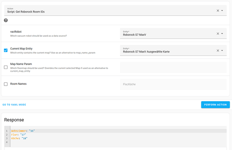Enable the Map Name Param checkbox
Screen dimensions: 232x150
(x=6, y=67)
